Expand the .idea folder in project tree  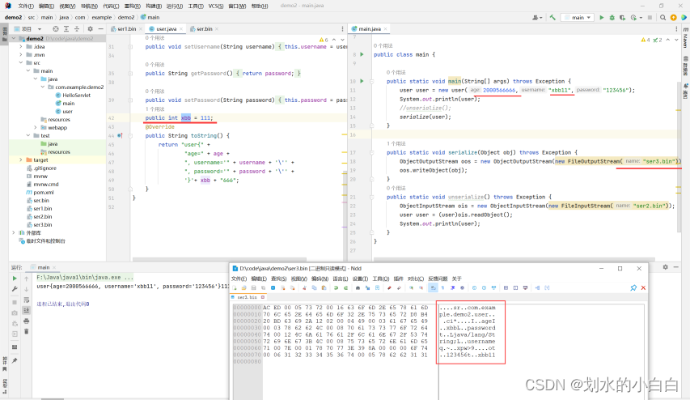(21, 46)
